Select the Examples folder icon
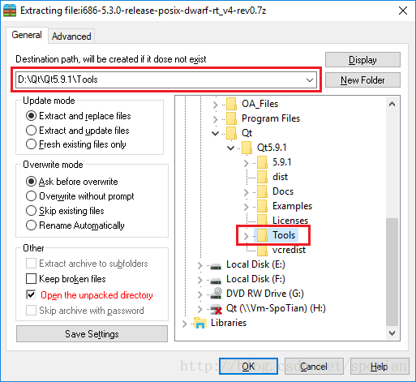The width and height of the screenshot is (416, 382). (262, 206)
